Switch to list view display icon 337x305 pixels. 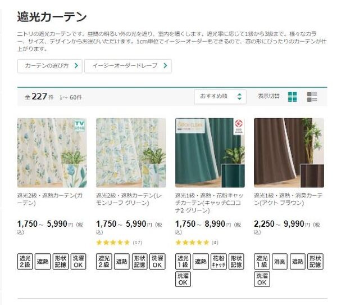[312, 97]
